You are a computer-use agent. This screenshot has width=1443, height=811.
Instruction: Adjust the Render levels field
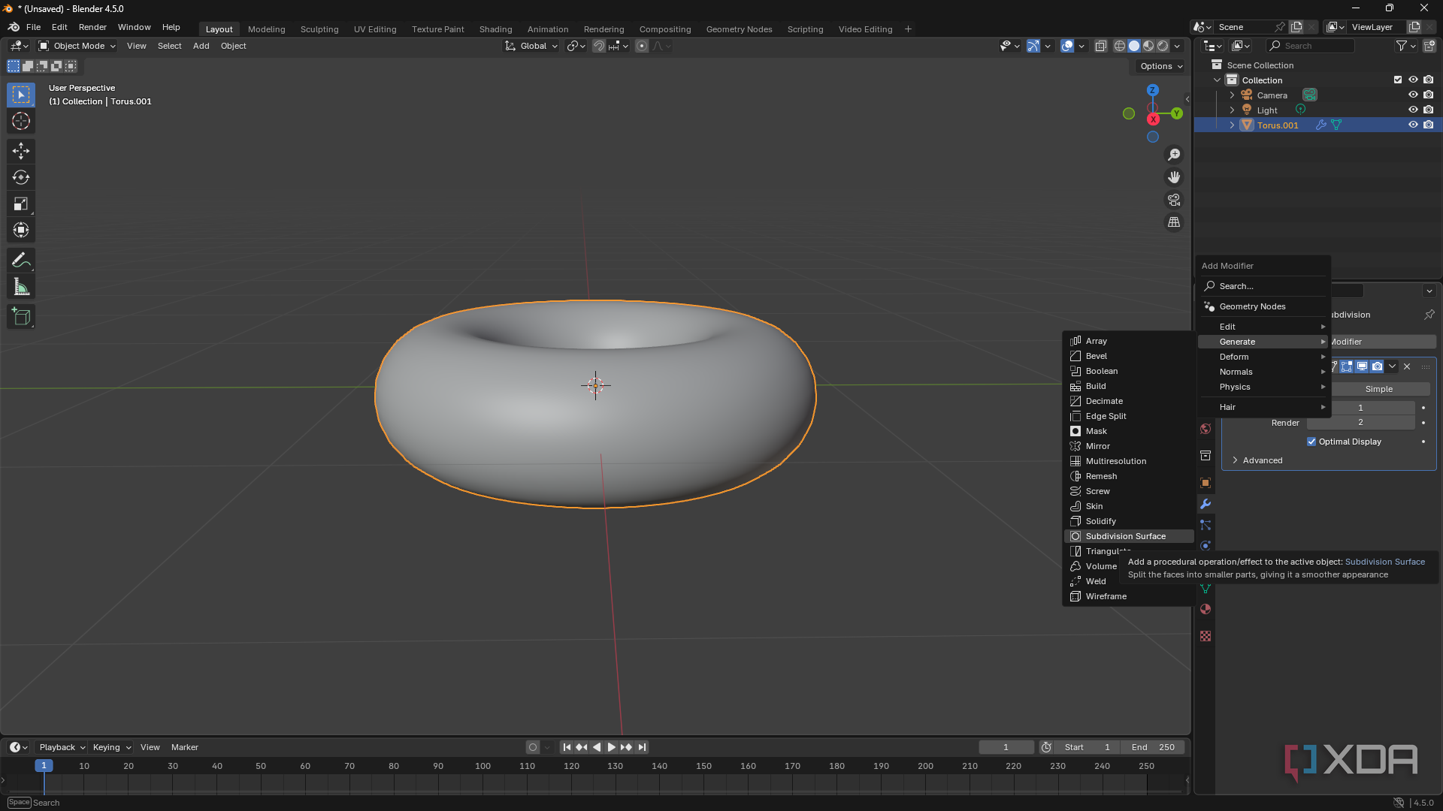(x=1360, y=423)
